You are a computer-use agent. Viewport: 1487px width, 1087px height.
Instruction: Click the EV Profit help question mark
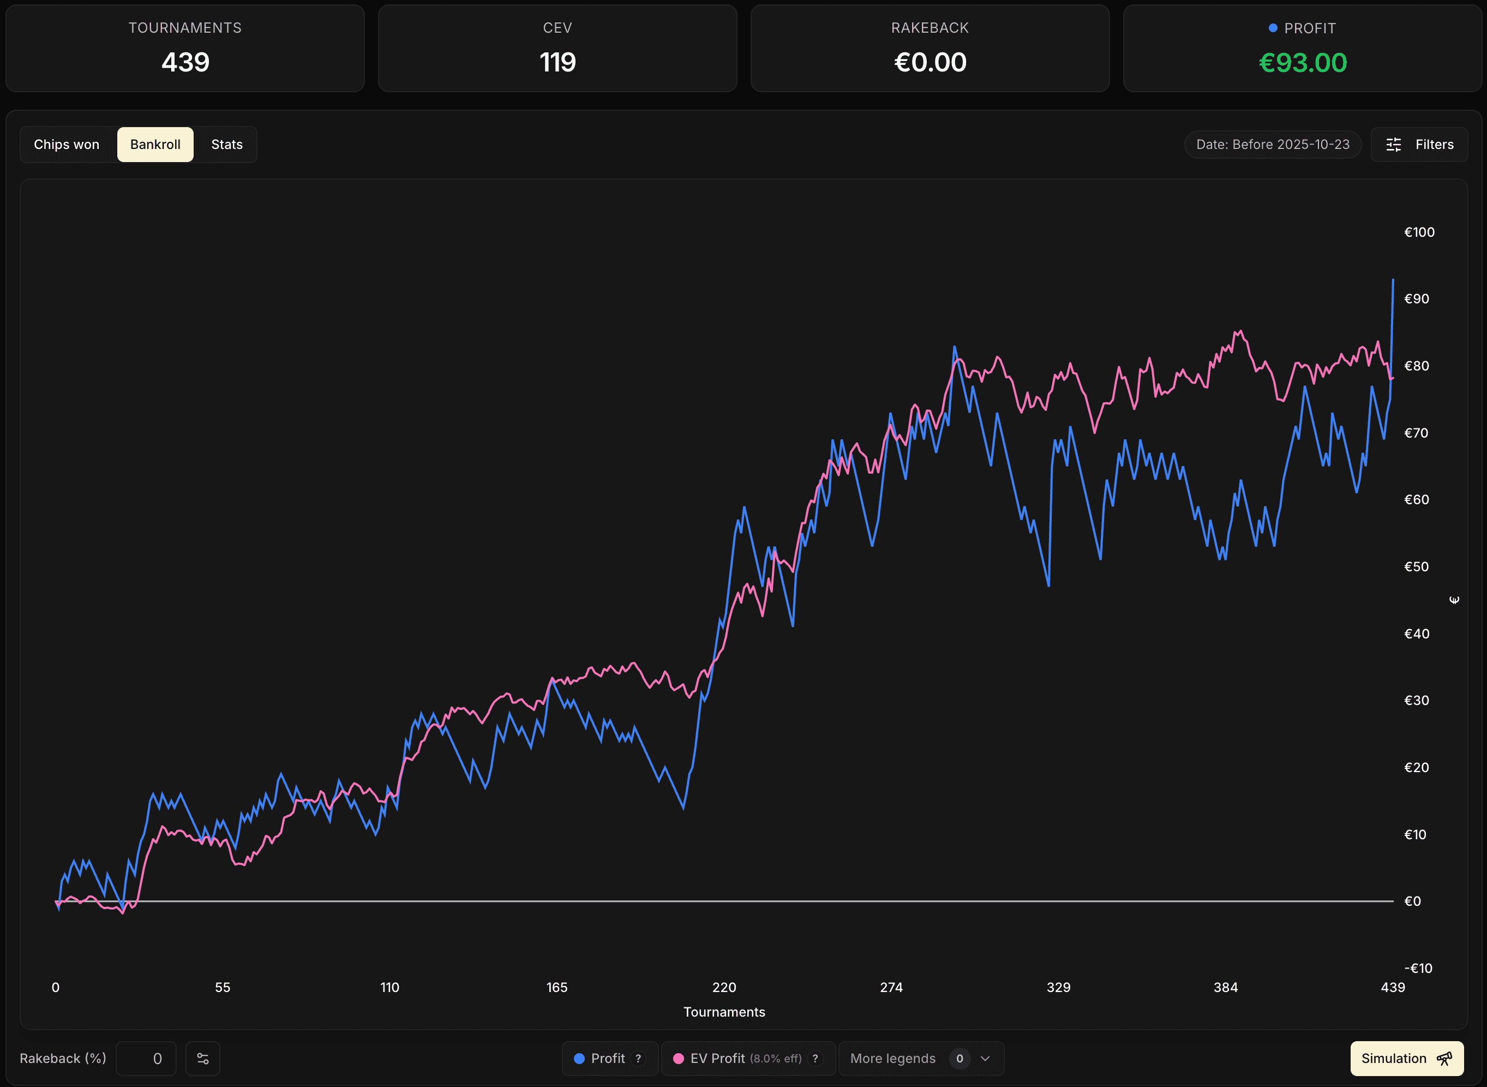click(x=815, y=1059)
